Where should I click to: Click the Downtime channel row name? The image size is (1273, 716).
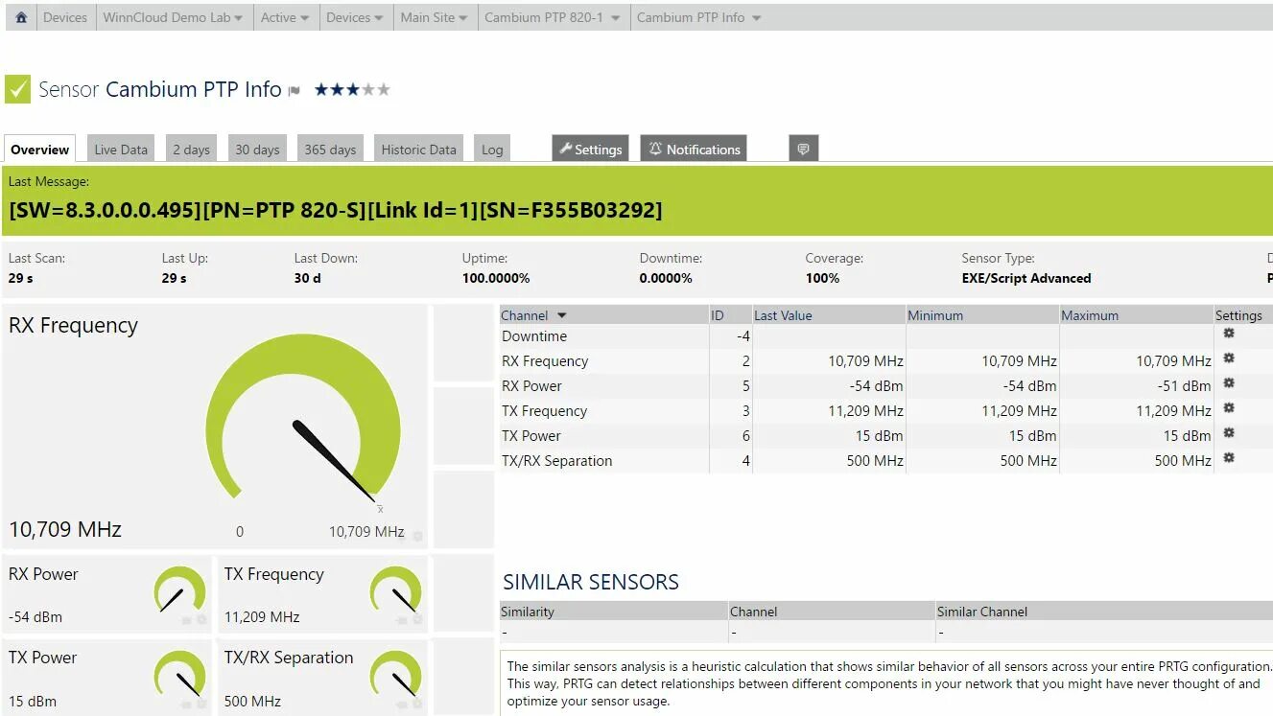tap(534, 336)
